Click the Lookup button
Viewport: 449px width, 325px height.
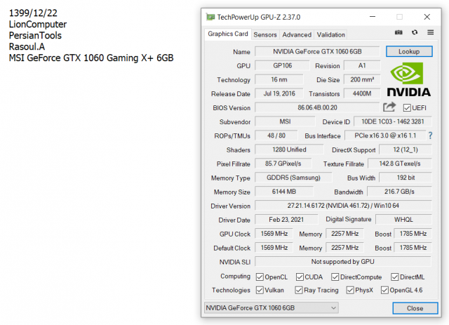click(409, 51)
